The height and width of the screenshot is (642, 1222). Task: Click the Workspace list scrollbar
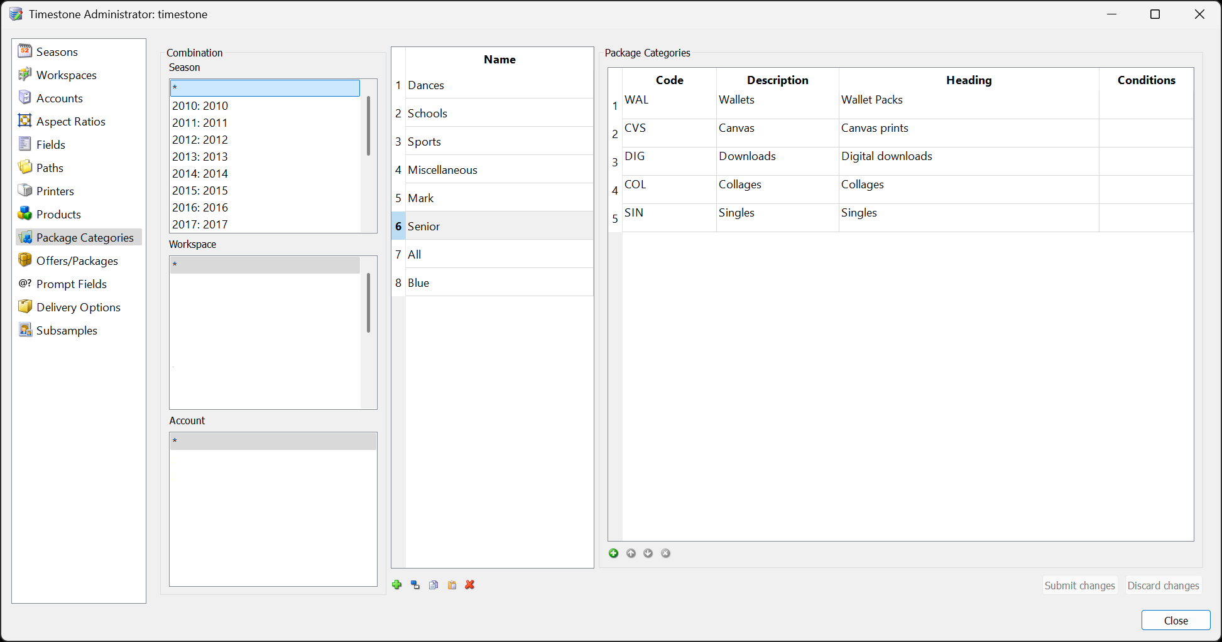coord(368,302)
